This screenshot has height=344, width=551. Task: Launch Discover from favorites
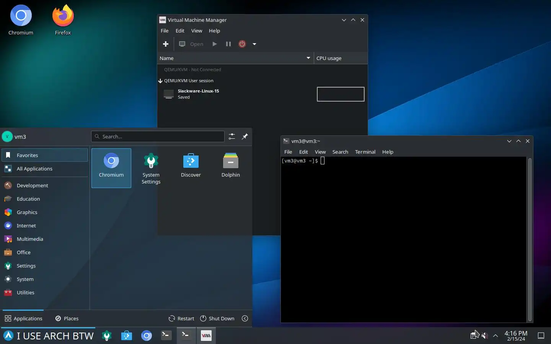[x=191, y=168]
